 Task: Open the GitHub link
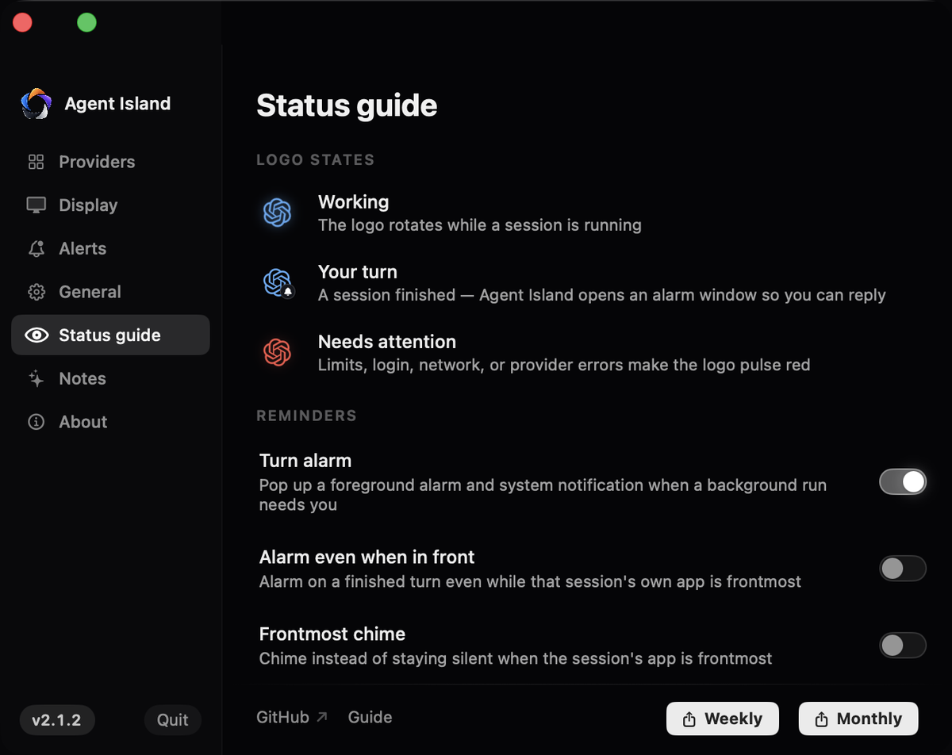tap(291, 717)
